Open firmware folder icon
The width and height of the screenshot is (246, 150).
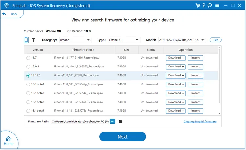(120, 122)
